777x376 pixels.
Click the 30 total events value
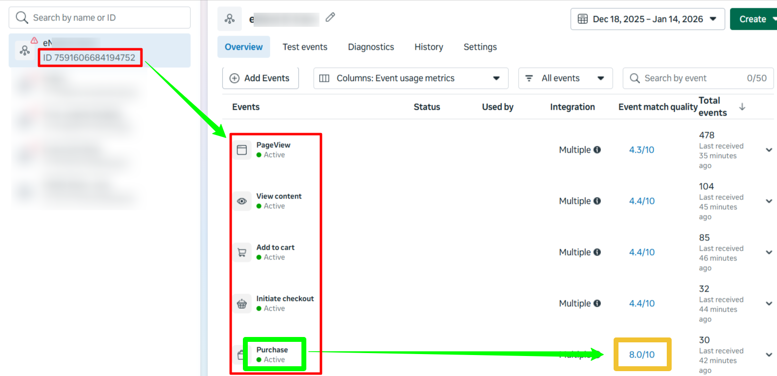click(704, 340)
